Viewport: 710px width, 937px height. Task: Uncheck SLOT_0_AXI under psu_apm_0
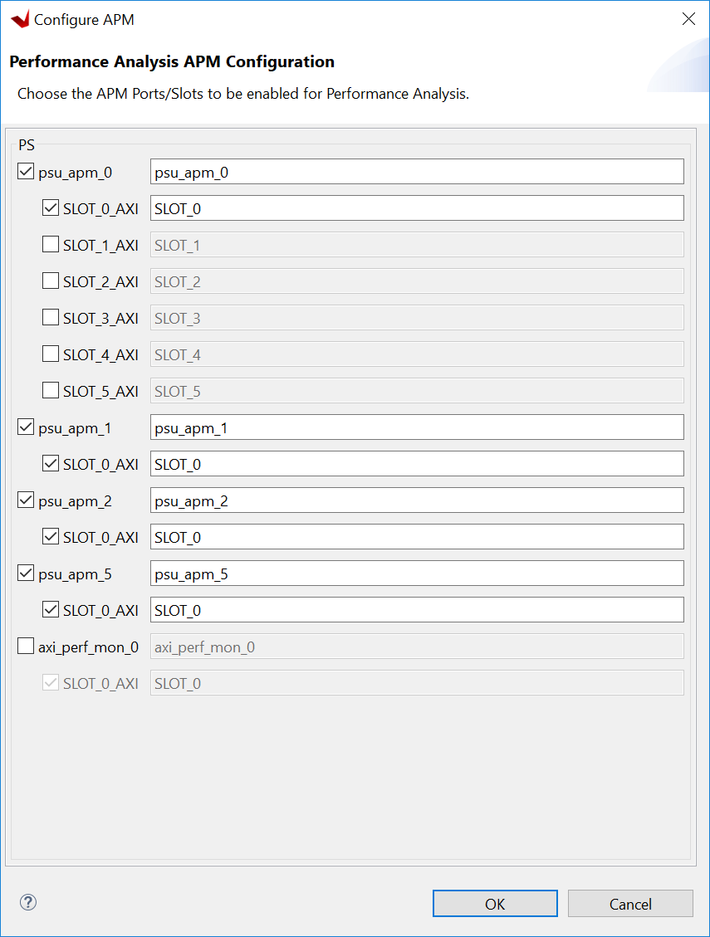tap(51, 208)
